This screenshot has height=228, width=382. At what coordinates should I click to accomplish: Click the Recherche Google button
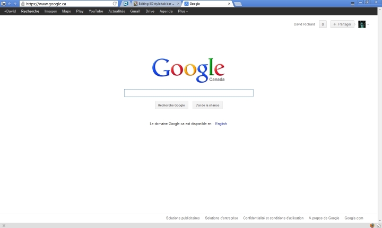click(171, 105)
